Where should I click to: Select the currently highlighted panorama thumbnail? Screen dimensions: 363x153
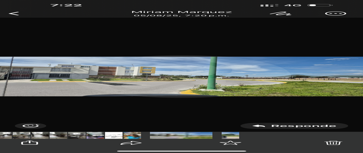click(181, 135)
